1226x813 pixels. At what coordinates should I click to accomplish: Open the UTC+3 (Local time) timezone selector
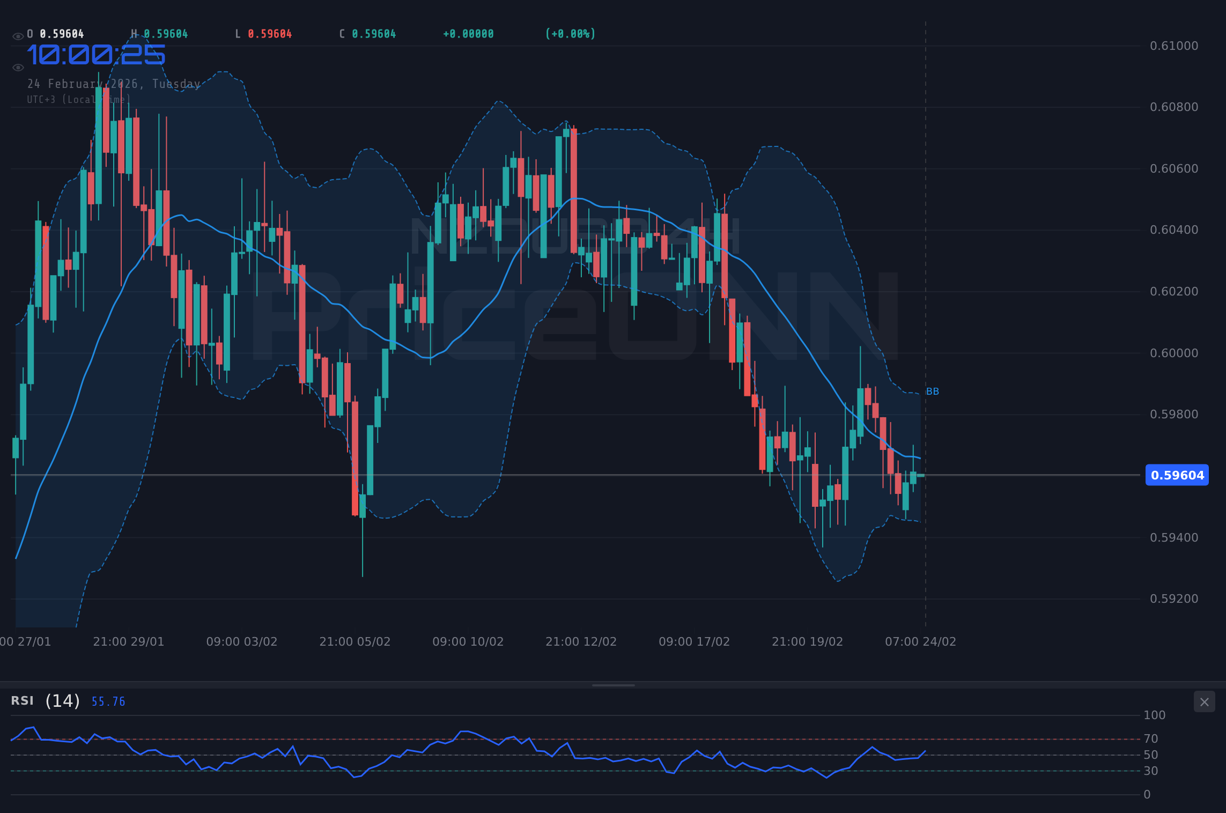[x=79, y=99]
